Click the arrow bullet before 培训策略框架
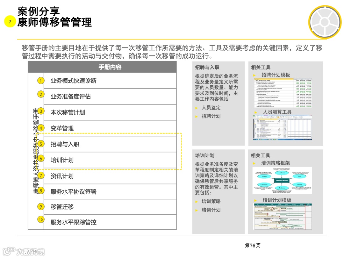The image size is (344, 258). coord(254,163)
